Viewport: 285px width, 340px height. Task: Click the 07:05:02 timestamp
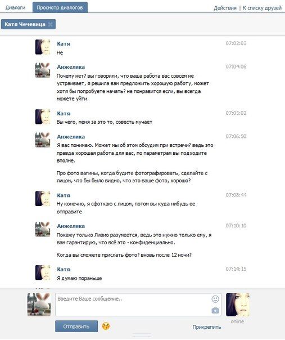coord(236,113)
